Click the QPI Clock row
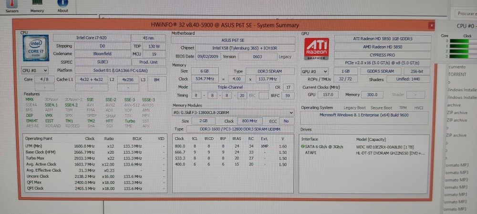This screenshot has height=214, width=477. tap(95, 188)
